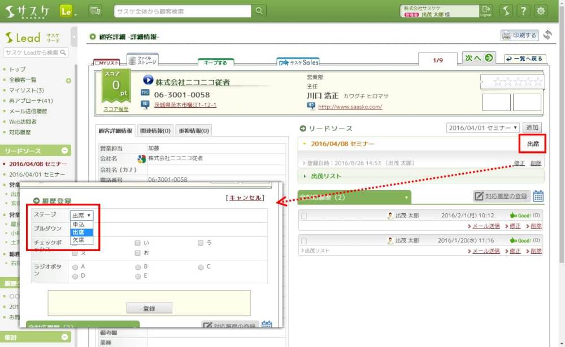Image resolution: width=565 pixels, height=347 pixels.
Task: Select radio button D
Action: coord(75,276)
